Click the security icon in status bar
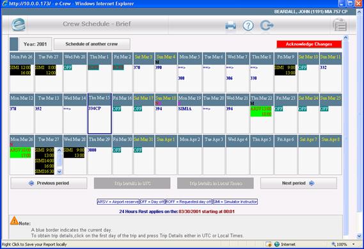 (x=269, y=244)
